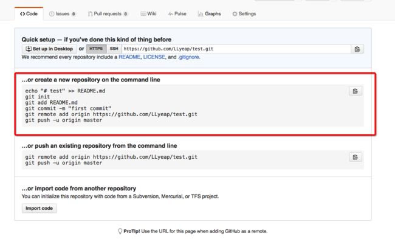Click the ProTip lightbulb icon
Screen dimensions: 395x247
click(x=120, y=231)
